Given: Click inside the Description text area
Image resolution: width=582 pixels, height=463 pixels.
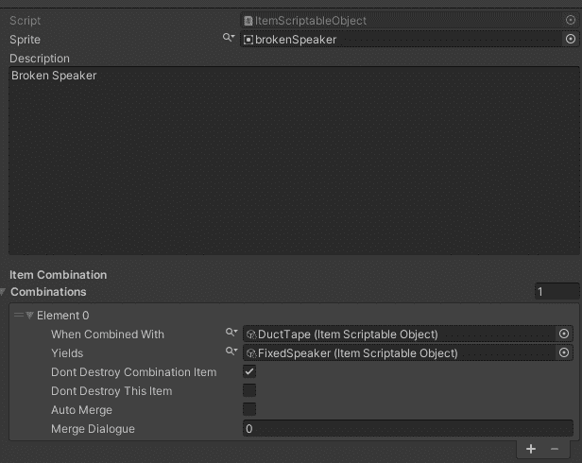Looking at the screenshot, I should point(289,161).
